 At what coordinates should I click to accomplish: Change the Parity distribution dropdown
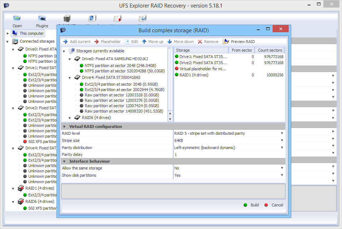click(282, 148)
